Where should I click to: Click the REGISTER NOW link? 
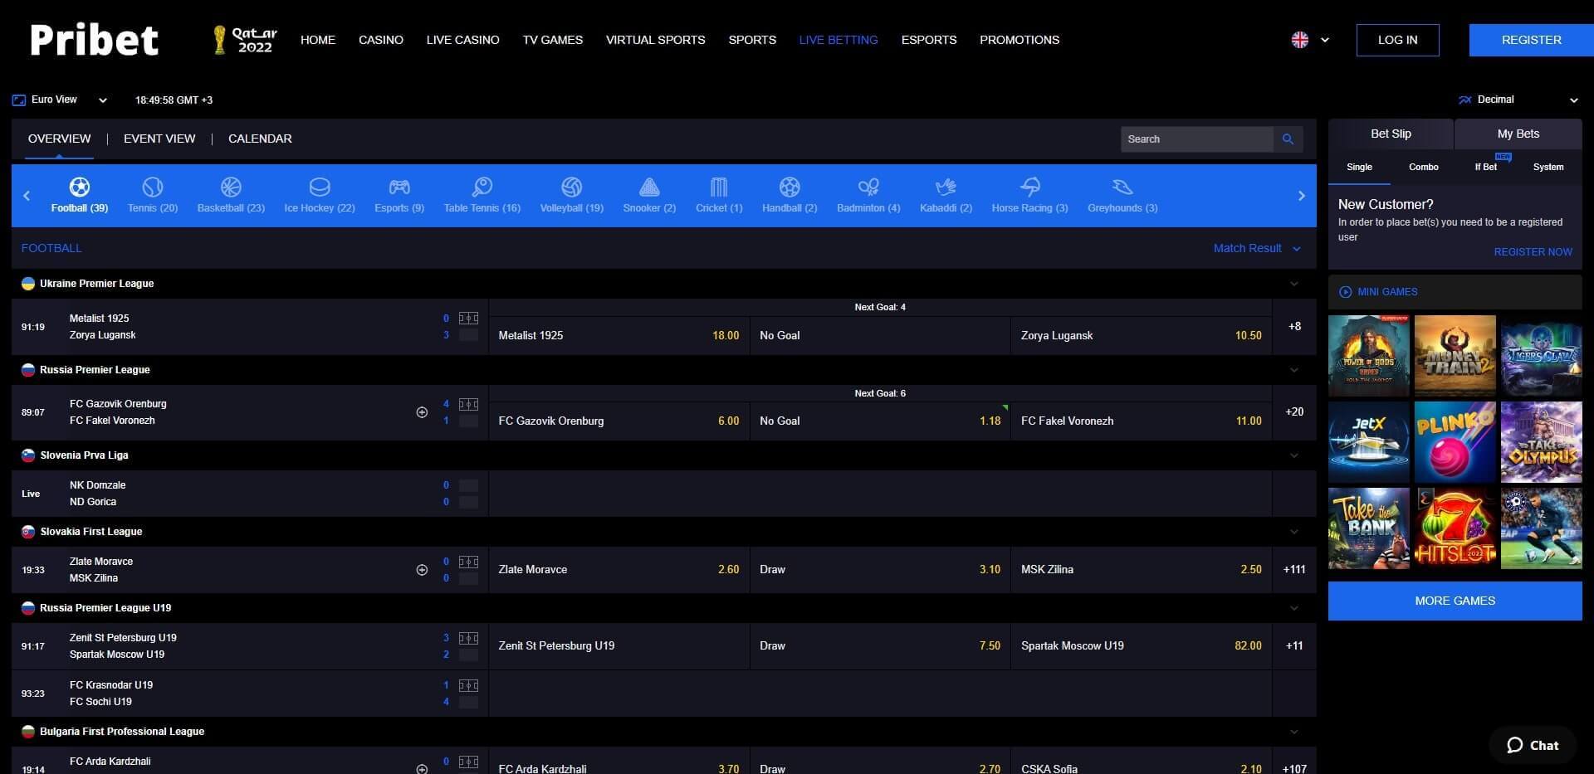[1533, 251]
